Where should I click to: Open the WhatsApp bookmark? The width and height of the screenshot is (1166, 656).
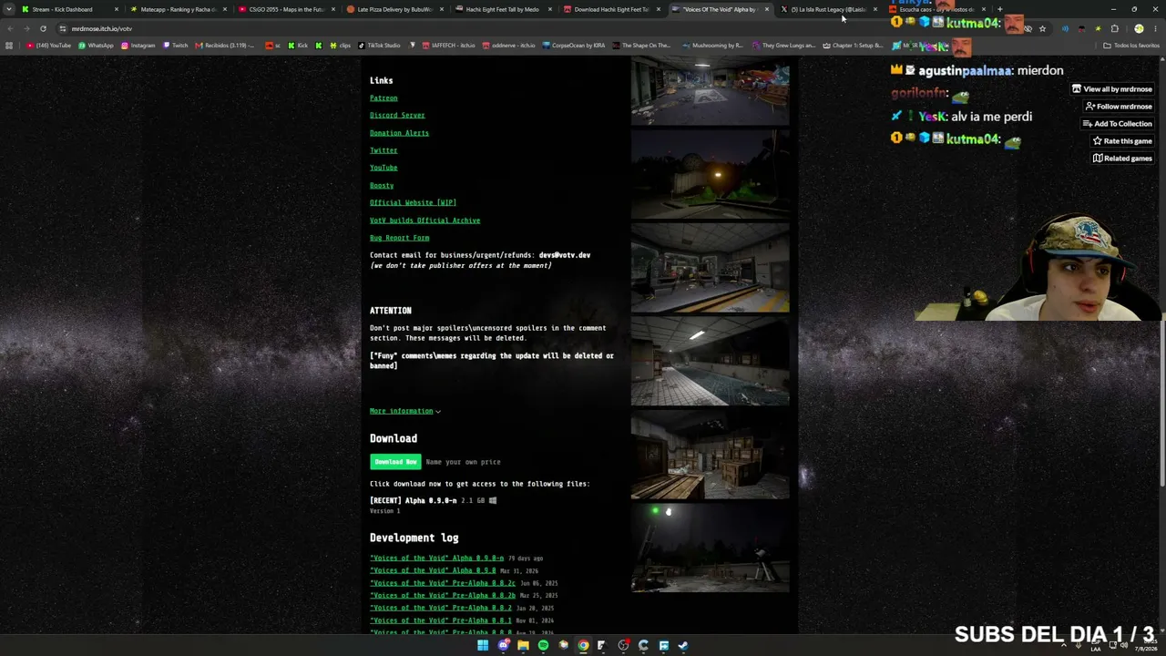[96, 46]
